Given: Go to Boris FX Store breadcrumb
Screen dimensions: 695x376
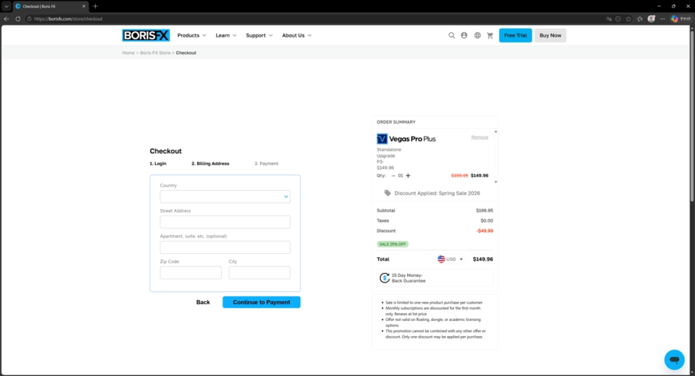Looking at the screenshot, I should [x=155, y=53].
